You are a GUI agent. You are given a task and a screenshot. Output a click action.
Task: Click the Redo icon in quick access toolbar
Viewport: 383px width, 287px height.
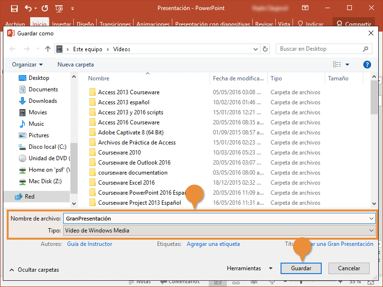[x=45, y=9]
